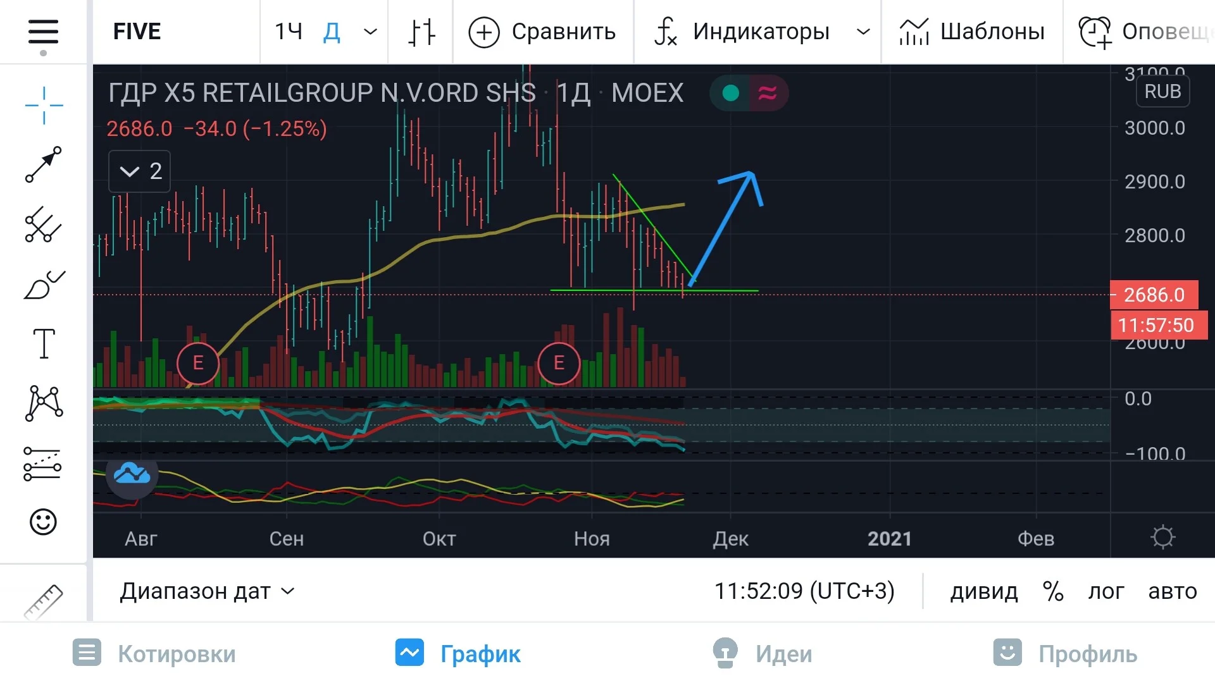The height and width of the screenshot is (683, 1215).
Task: Select the Д daily timeframe
Action: click(332, 32)
